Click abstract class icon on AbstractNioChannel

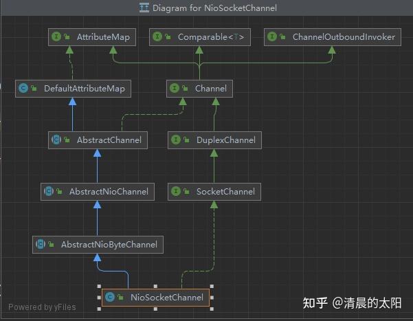(x=49, y=191)
